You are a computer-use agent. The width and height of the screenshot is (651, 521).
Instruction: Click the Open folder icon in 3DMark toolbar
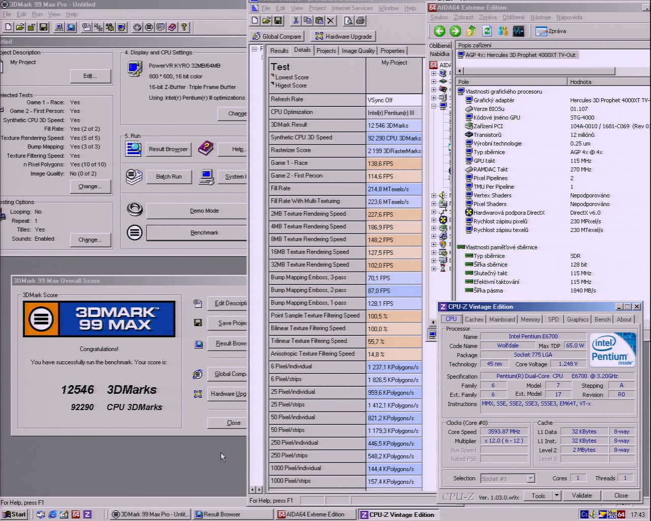[20, 27]
